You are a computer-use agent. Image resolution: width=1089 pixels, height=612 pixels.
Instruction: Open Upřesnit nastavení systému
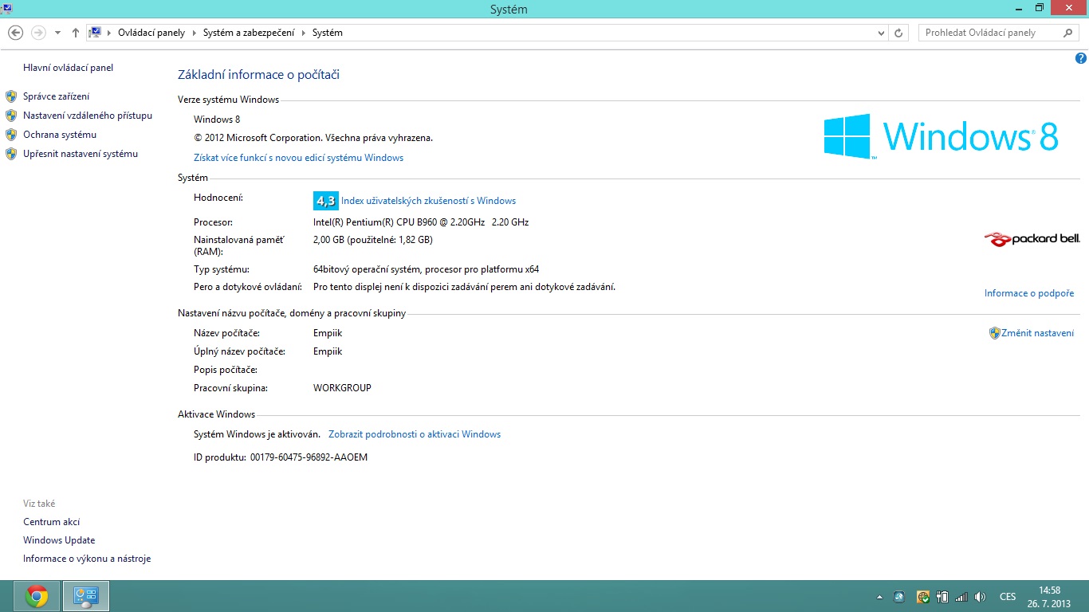81,154
